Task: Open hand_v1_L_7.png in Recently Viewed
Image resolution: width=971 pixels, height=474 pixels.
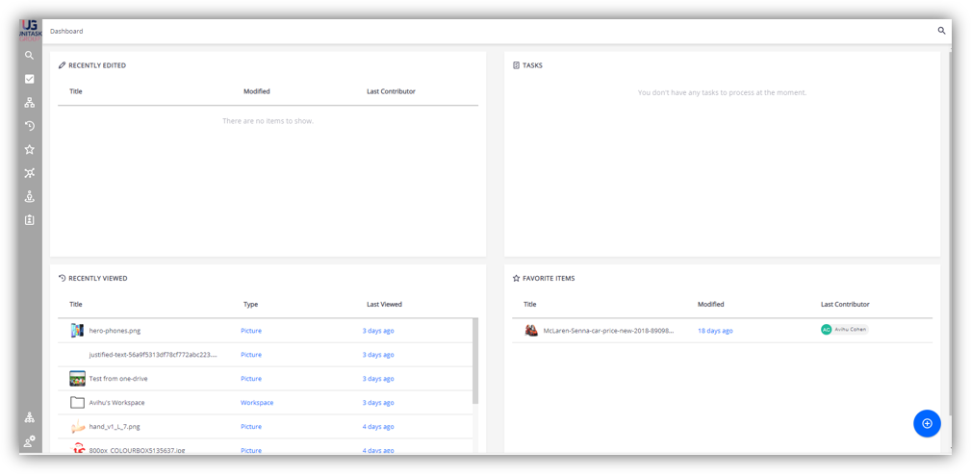Action: click(115, 427)
